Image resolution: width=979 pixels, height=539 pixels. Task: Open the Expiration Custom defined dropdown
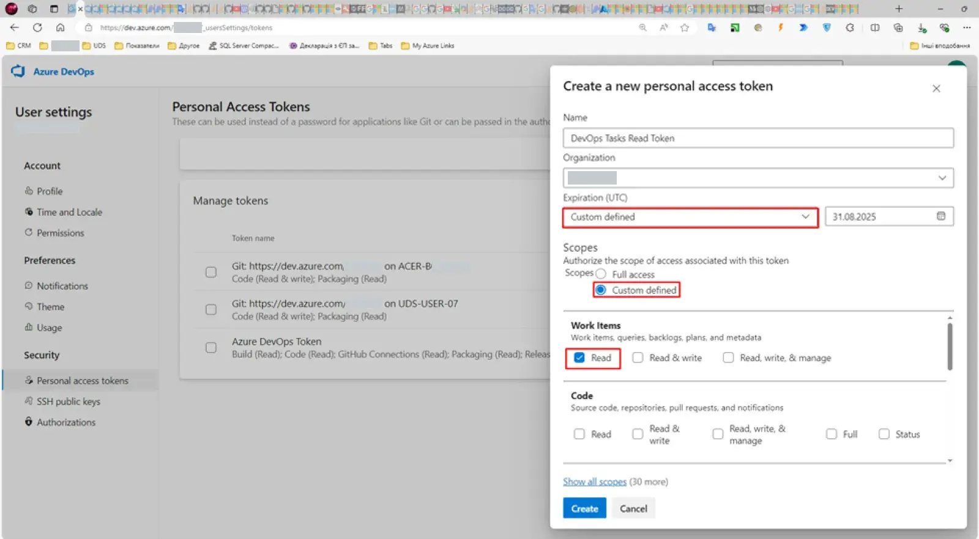(690, 217)
